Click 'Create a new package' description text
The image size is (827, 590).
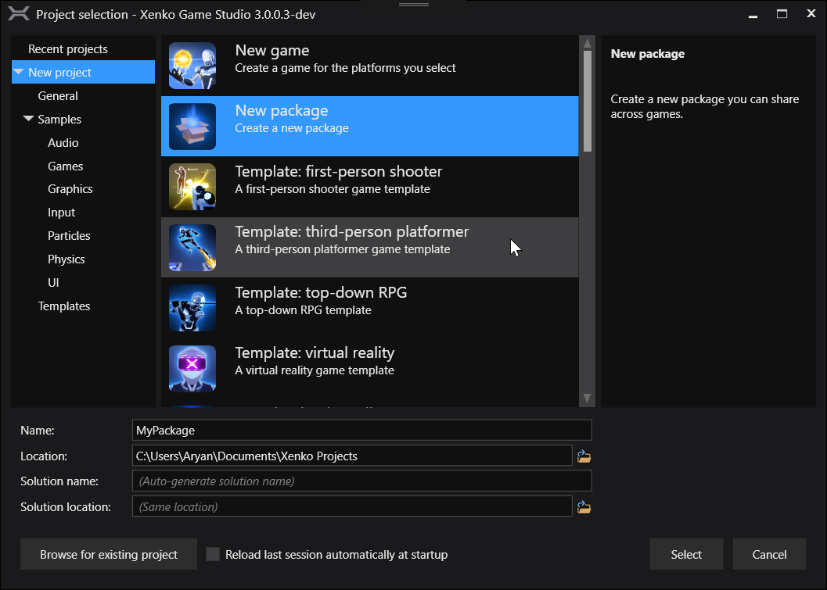coord(292,128)
